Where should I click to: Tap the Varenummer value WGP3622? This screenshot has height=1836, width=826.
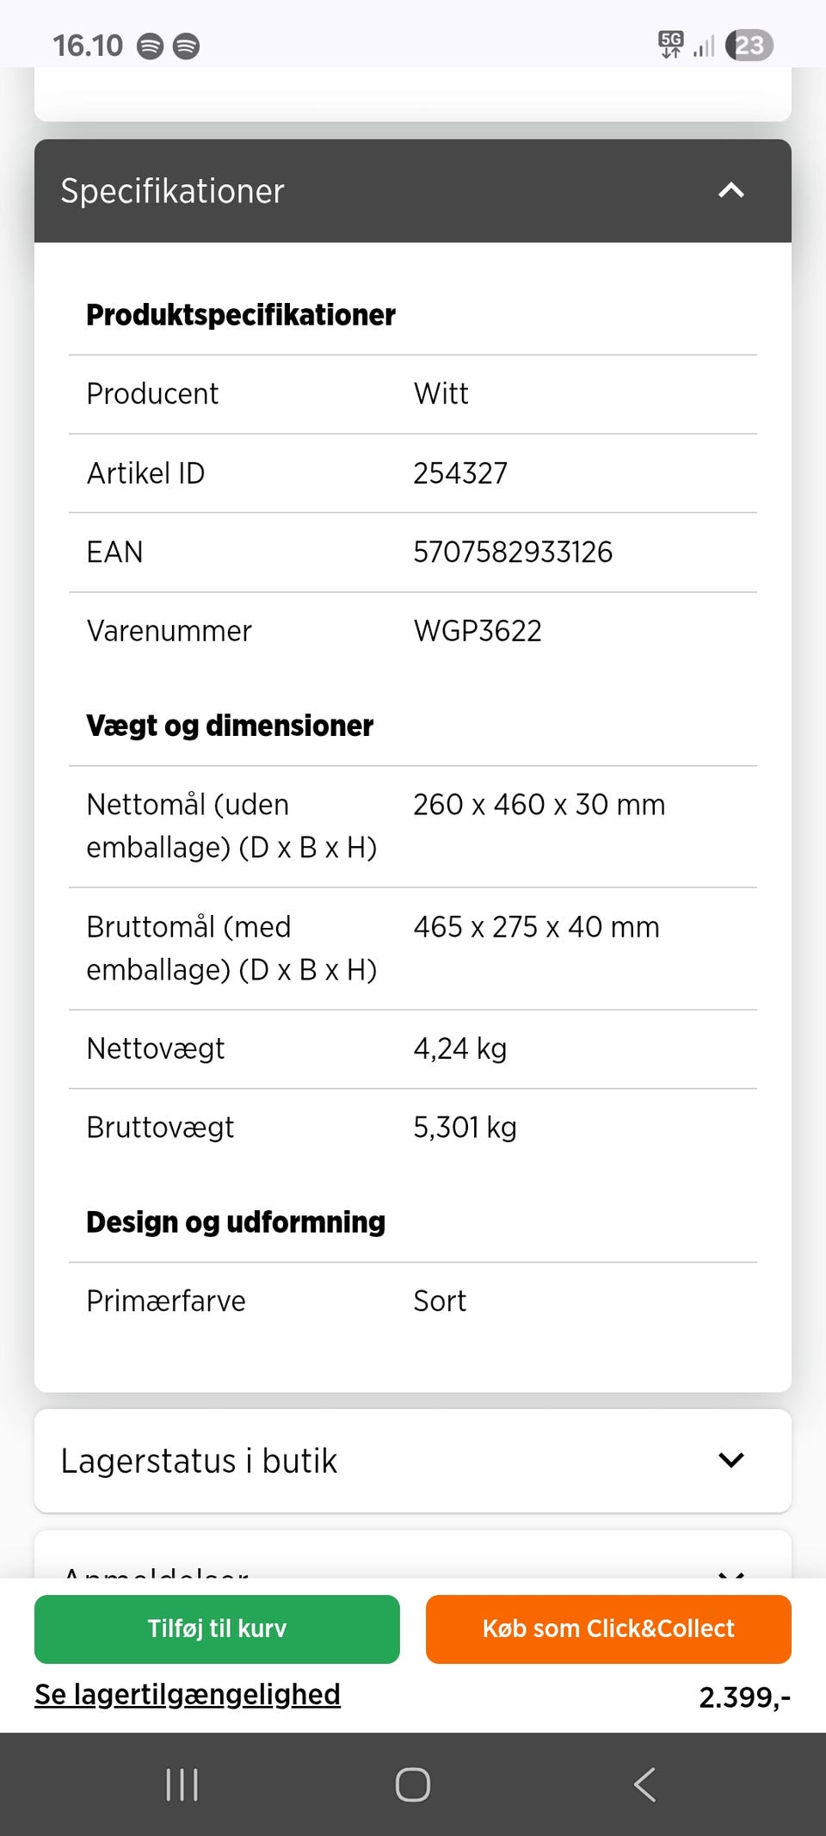coord(478,631)
